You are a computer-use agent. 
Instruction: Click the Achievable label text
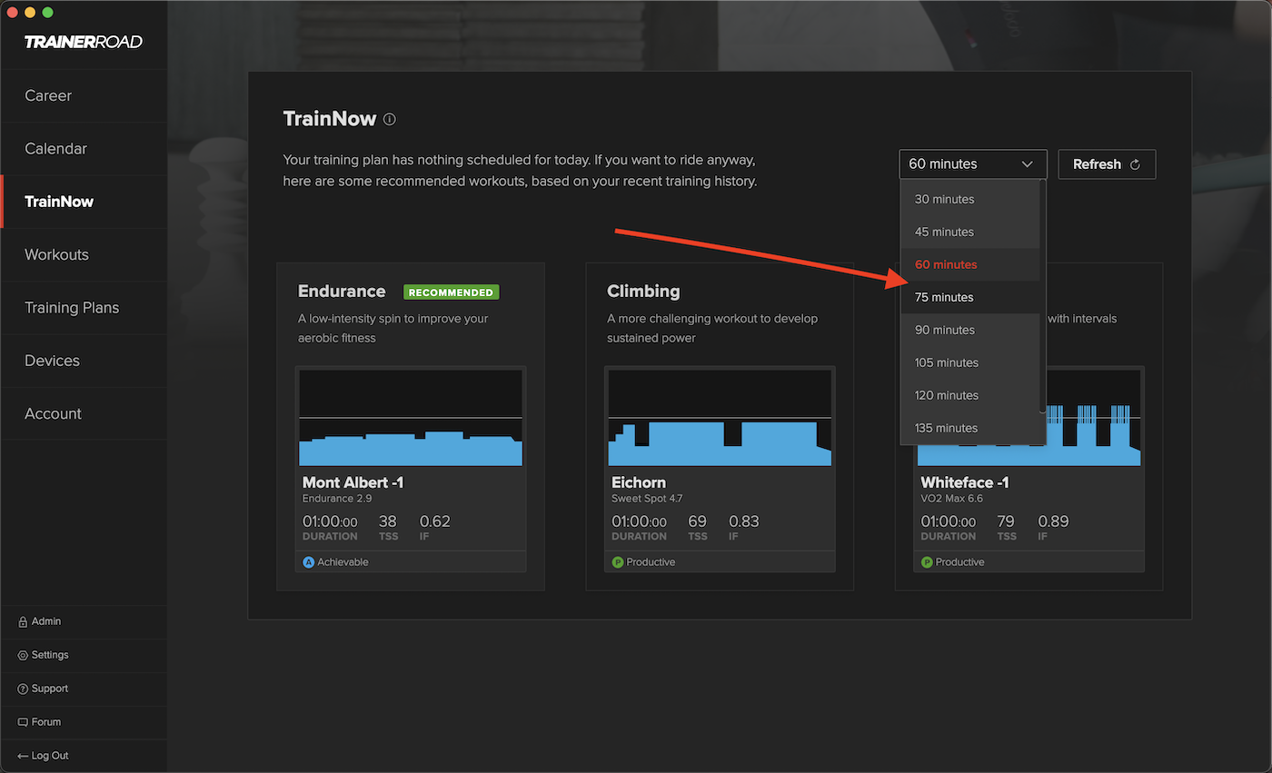pos(343,562)
